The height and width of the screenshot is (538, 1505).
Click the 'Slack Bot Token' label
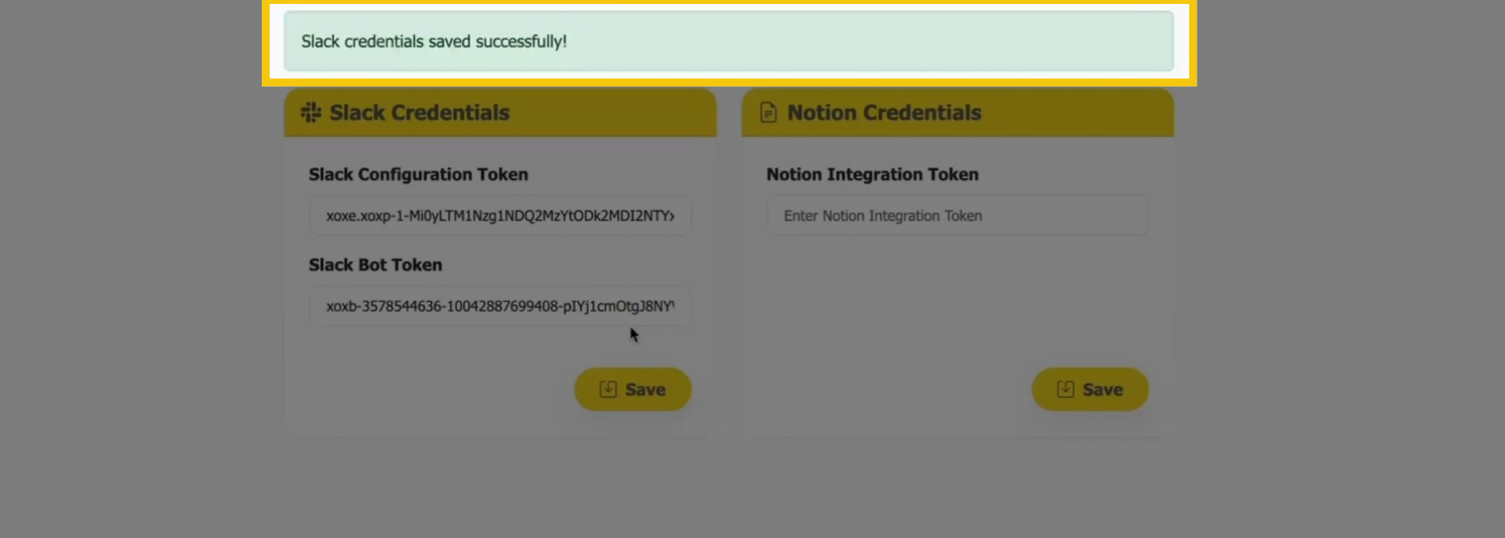[x=375, y=265]
